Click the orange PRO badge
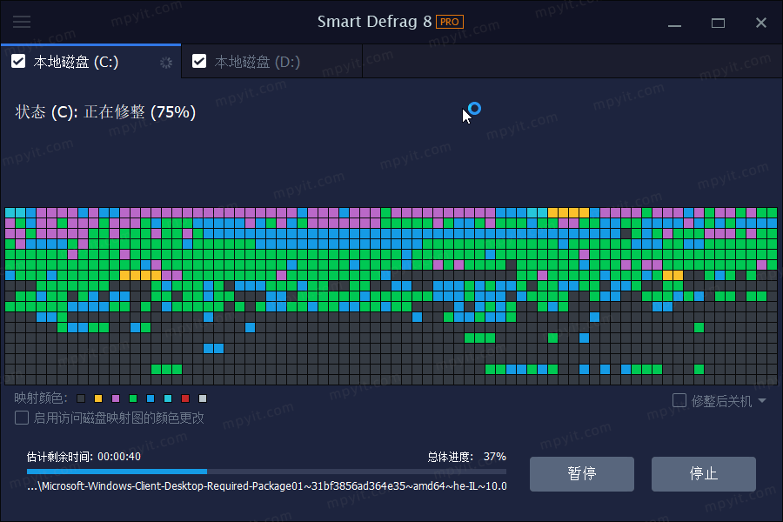 click(x=450, y=22)
